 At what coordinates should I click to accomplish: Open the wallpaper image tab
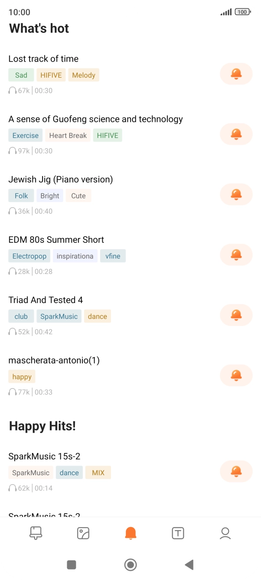[x=83, y=533]
